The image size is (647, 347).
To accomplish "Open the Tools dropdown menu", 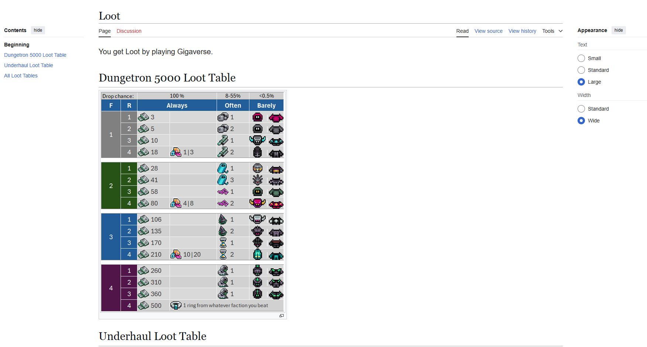I will point(552,31).
